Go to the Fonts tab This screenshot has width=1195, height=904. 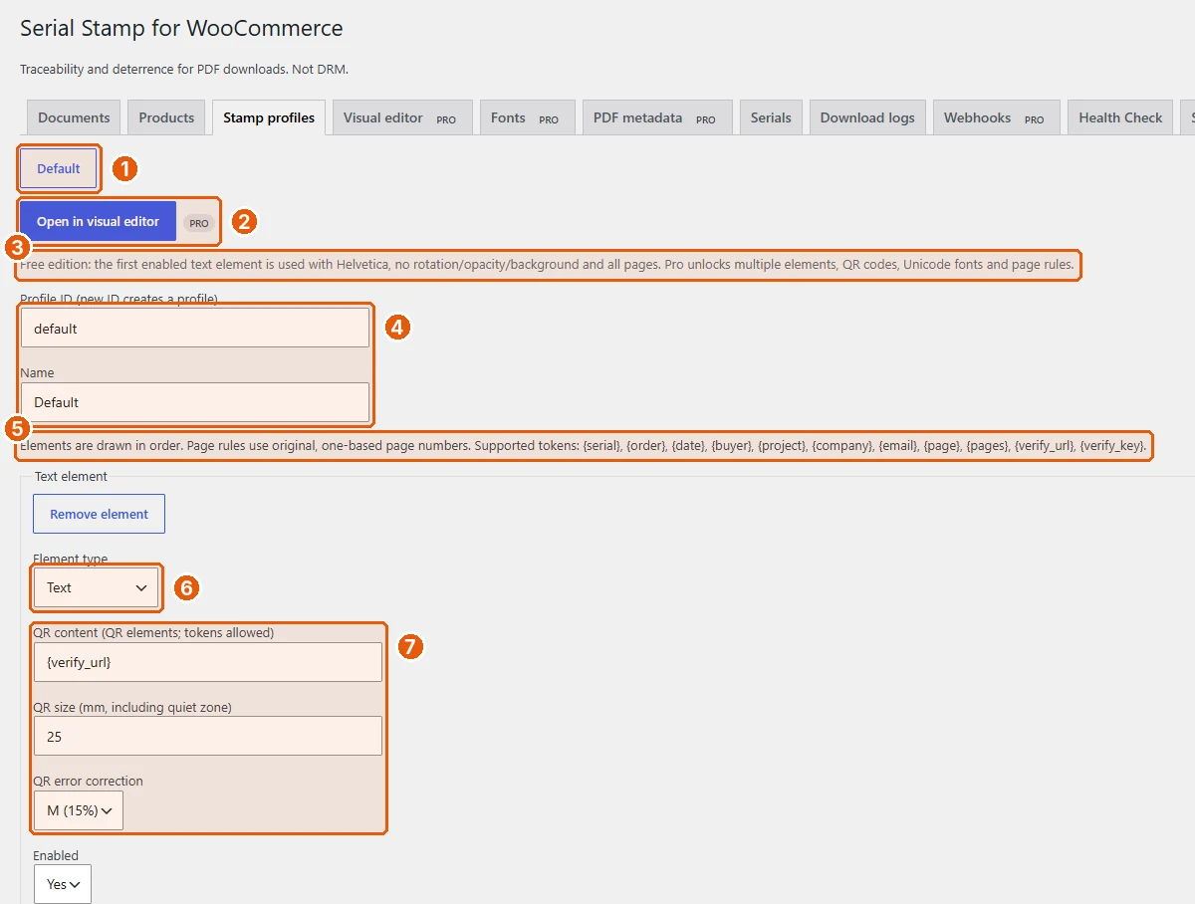pos(528,117)
